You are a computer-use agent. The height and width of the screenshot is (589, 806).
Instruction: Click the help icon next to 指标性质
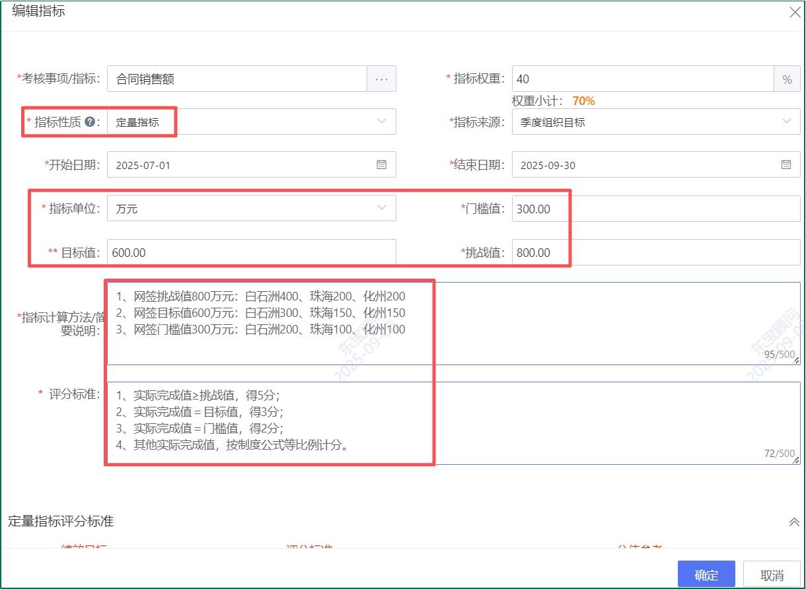(90, 121)
